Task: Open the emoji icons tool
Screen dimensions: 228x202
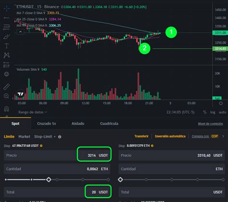Action: 7,74
